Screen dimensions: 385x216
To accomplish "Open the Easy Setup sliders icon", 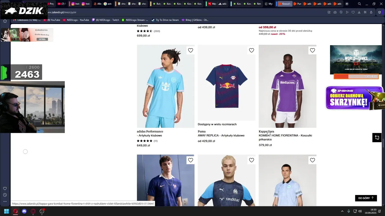I will tap(365, 12).
